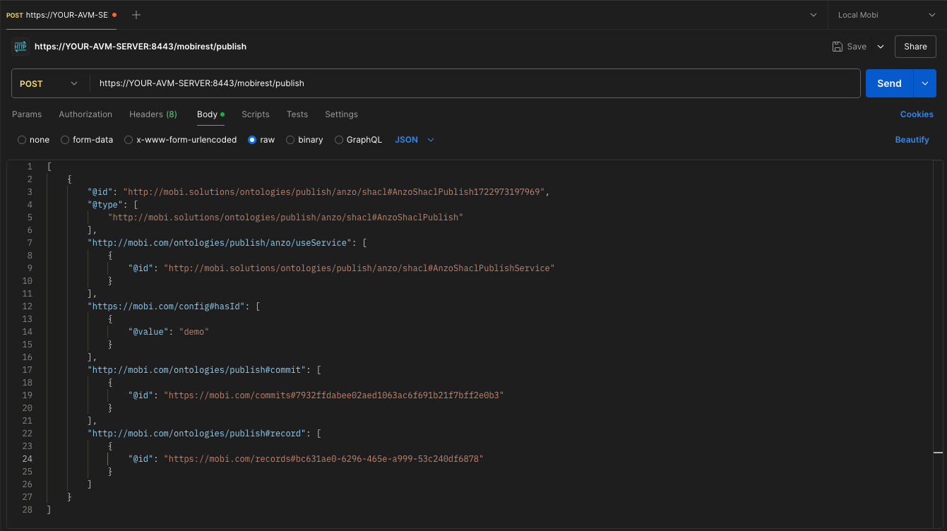The image size is (947, 531).
Task: Expand the Save options arrow
Action: click(881, 47)
